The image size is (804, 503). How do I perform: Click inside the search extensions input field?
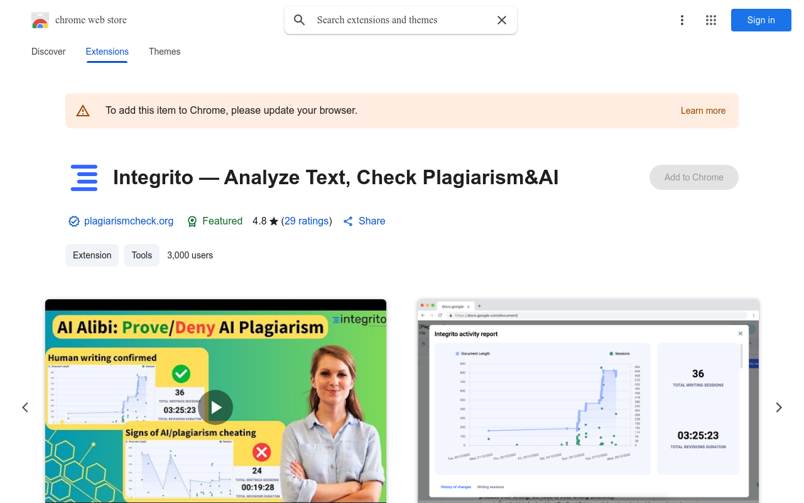401,20
